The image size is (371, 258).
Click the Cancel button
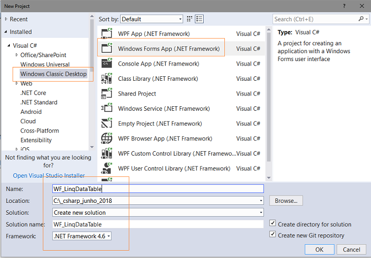click(351, 249)
